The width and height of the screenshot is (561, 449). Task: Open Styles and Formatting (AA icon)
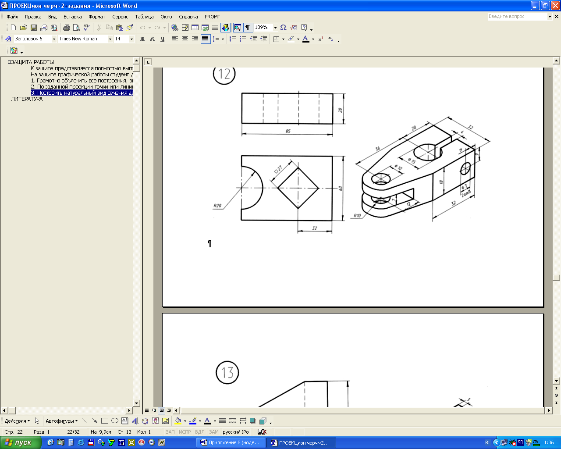(8, 39)
